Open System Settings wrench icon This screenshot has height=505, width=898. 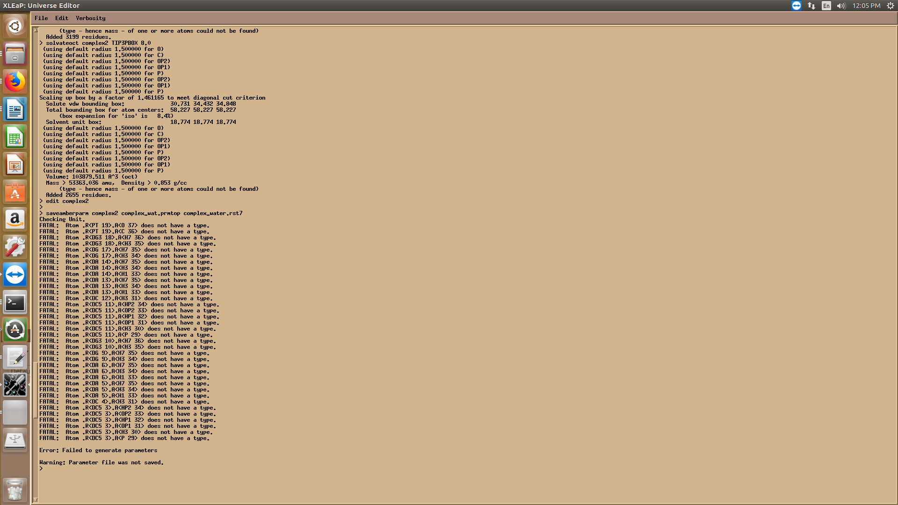point(15,247)
